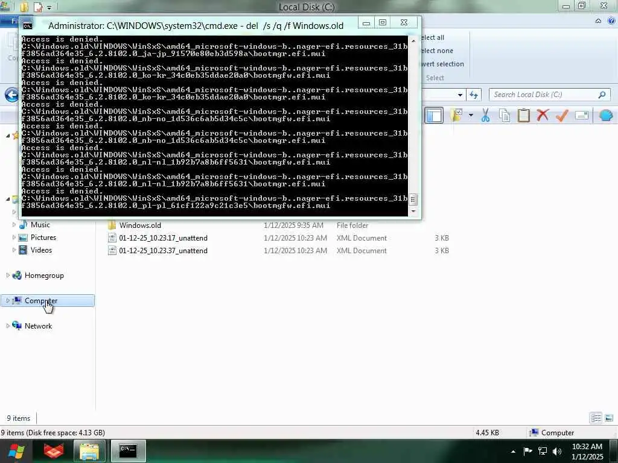
Task: Click the red X Delete icon
Action: point(543,115)
